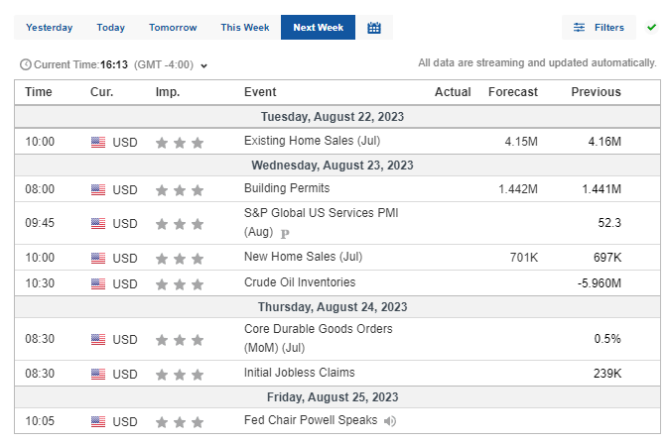Click the Forecast column header
Screen dimensions: 670x443
tap(513, 92)
